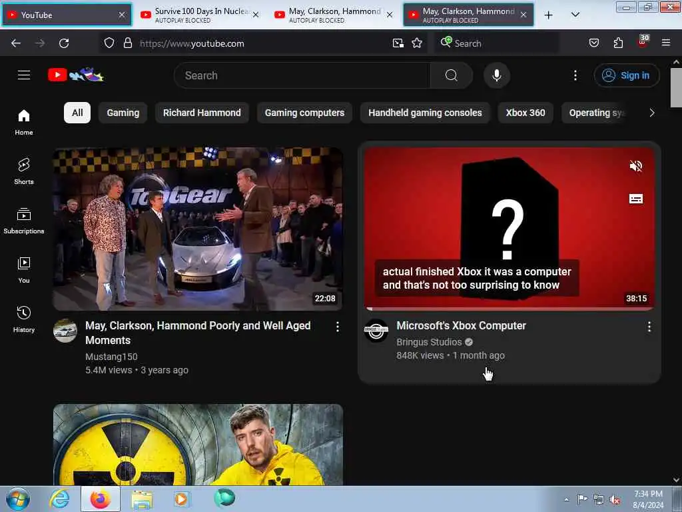Open the You section in sidebar
This screenshot has height=512, width=682.
(x=24, y=270)
